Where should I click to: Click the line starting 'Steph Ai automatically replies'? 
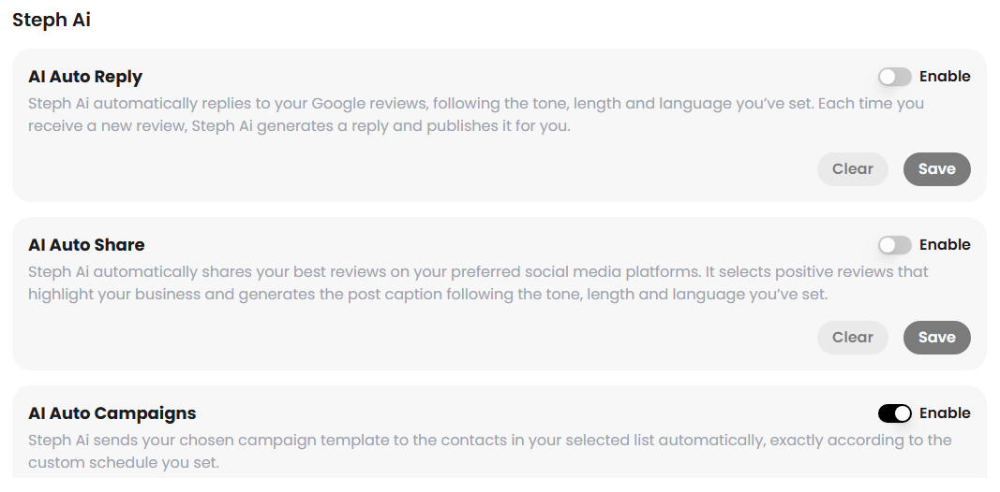point(476,103)
